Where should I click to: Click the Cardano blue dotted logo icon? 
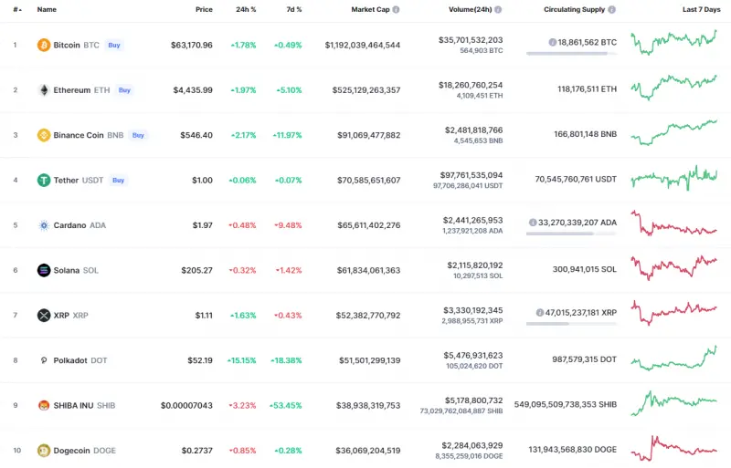[44, 225]
